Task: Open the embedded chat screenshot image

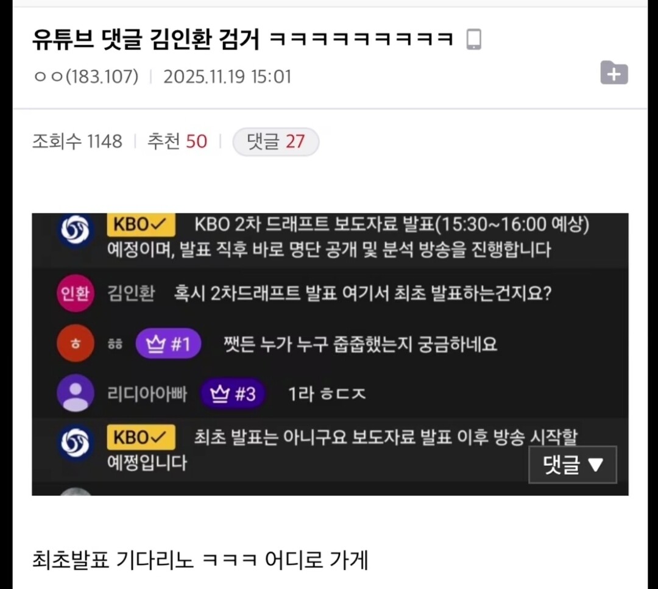Action: 330,354
